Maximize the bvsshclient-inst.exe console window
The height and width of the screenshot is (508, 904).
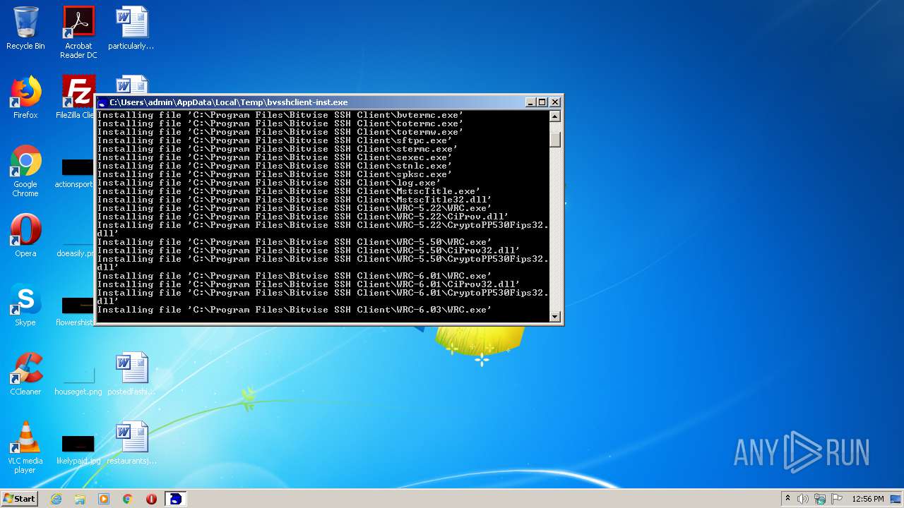(x=542, y=102)
